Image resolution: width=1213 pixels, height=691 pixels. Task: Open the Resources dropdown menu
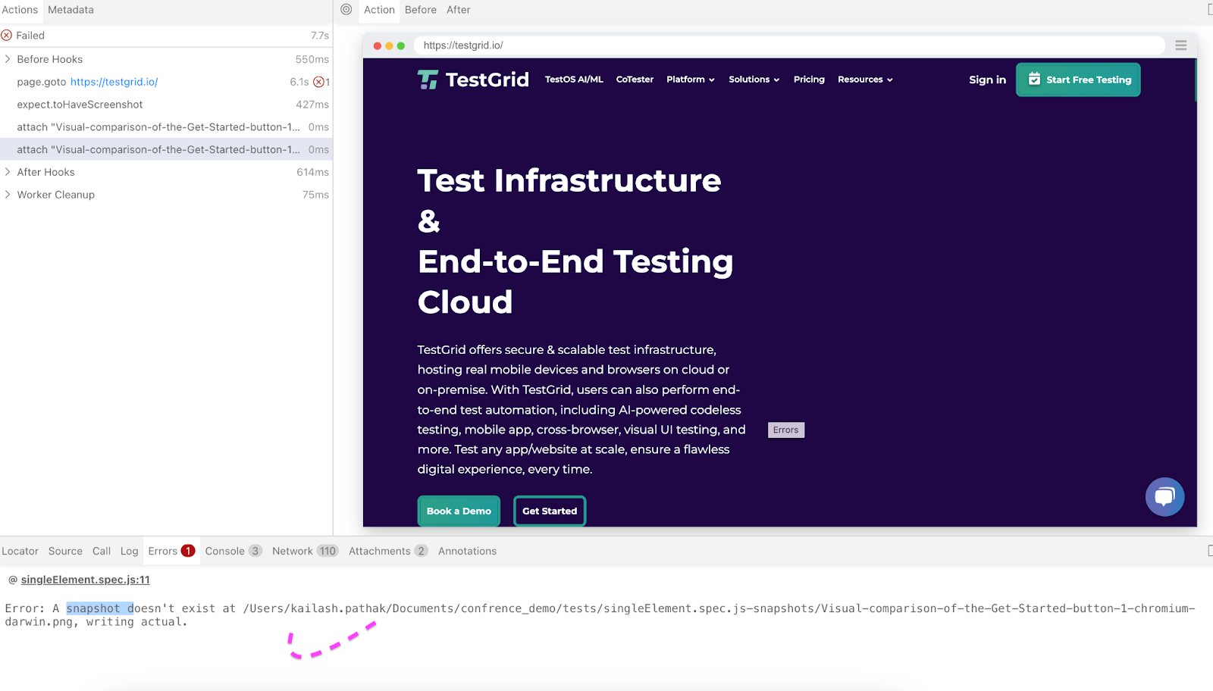click(865, 80)
